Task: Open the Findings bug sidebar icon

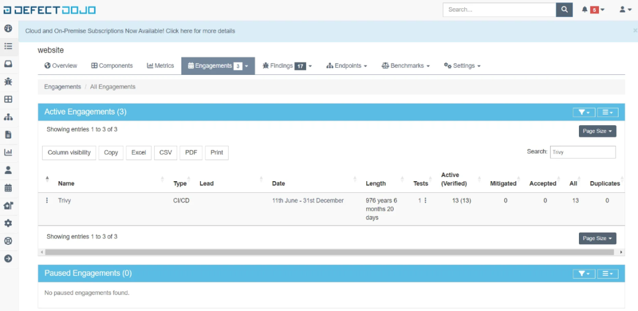Action: [8, 81]
